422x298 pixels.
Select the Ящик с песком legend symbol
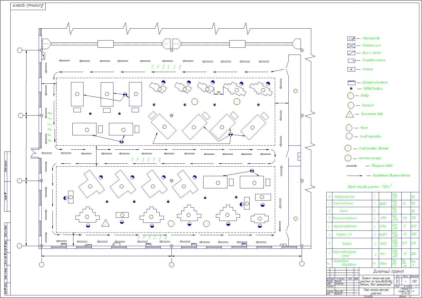(351, 53)
